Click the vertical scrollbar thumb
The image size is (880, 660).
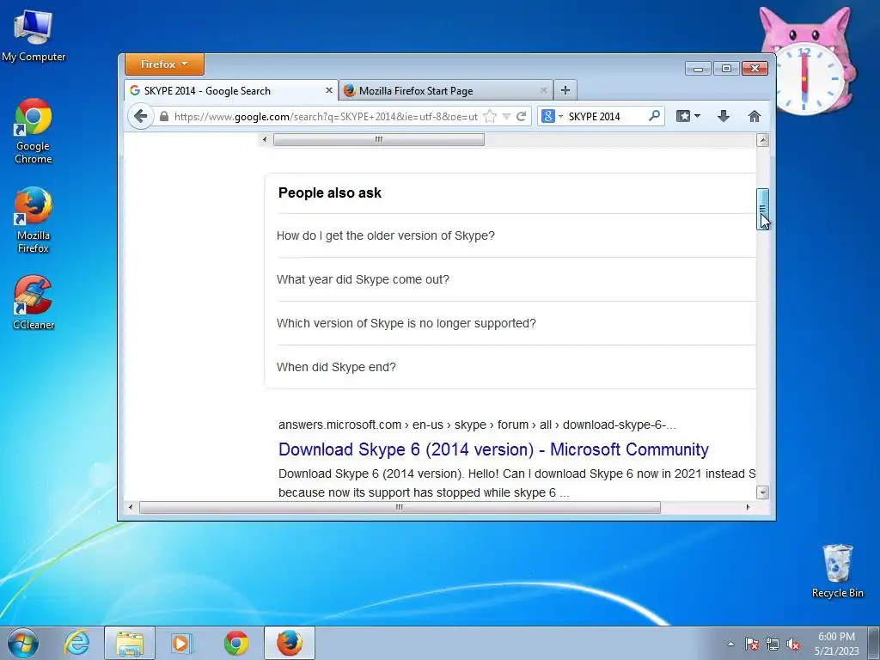click(x=762, y=209)
